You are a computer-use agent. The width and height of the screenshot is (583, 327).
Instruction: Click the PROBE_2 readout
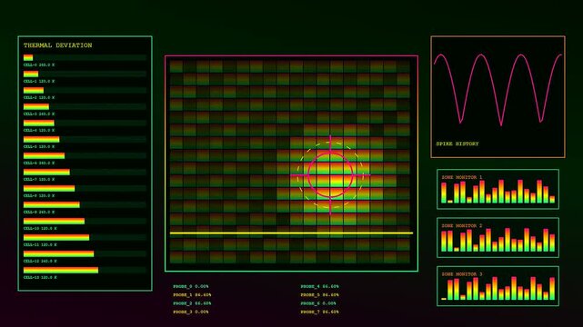click(x=192, y=303)
